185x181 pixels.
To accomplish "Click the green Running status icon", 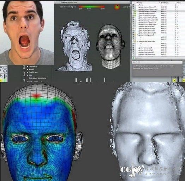I will (133, 58).
